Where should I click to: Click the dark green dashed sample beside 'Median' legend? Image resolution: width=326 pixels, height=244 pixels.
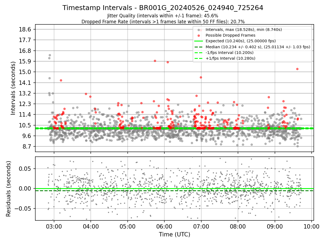tap(199, 47)
